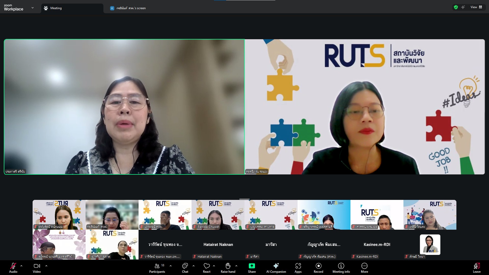Open the View layout options
Viewport: 489px width, 275px height.
pyautogui.click(x=476, y=7)
